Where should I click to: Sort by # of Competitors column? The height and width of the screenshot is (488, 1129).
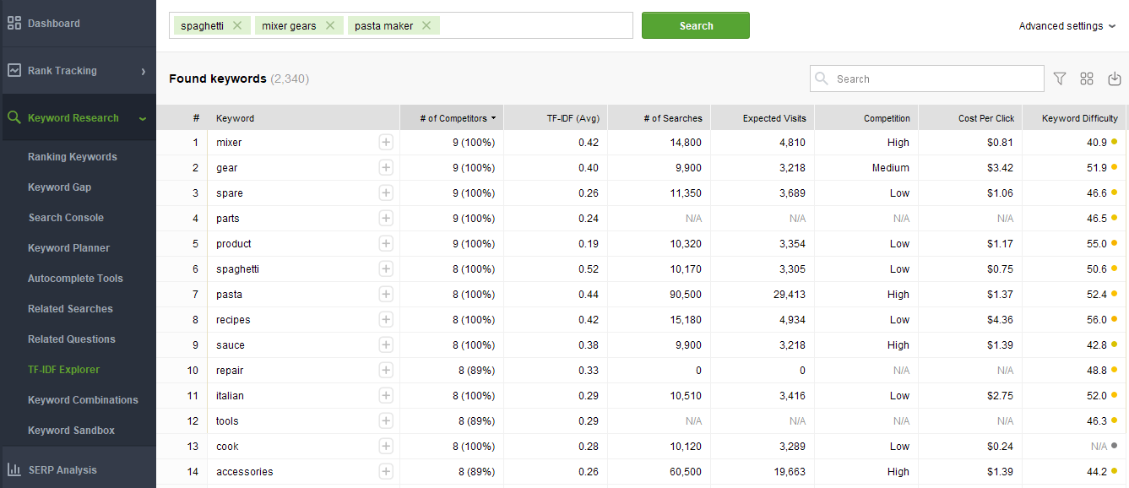click(457, 118)
